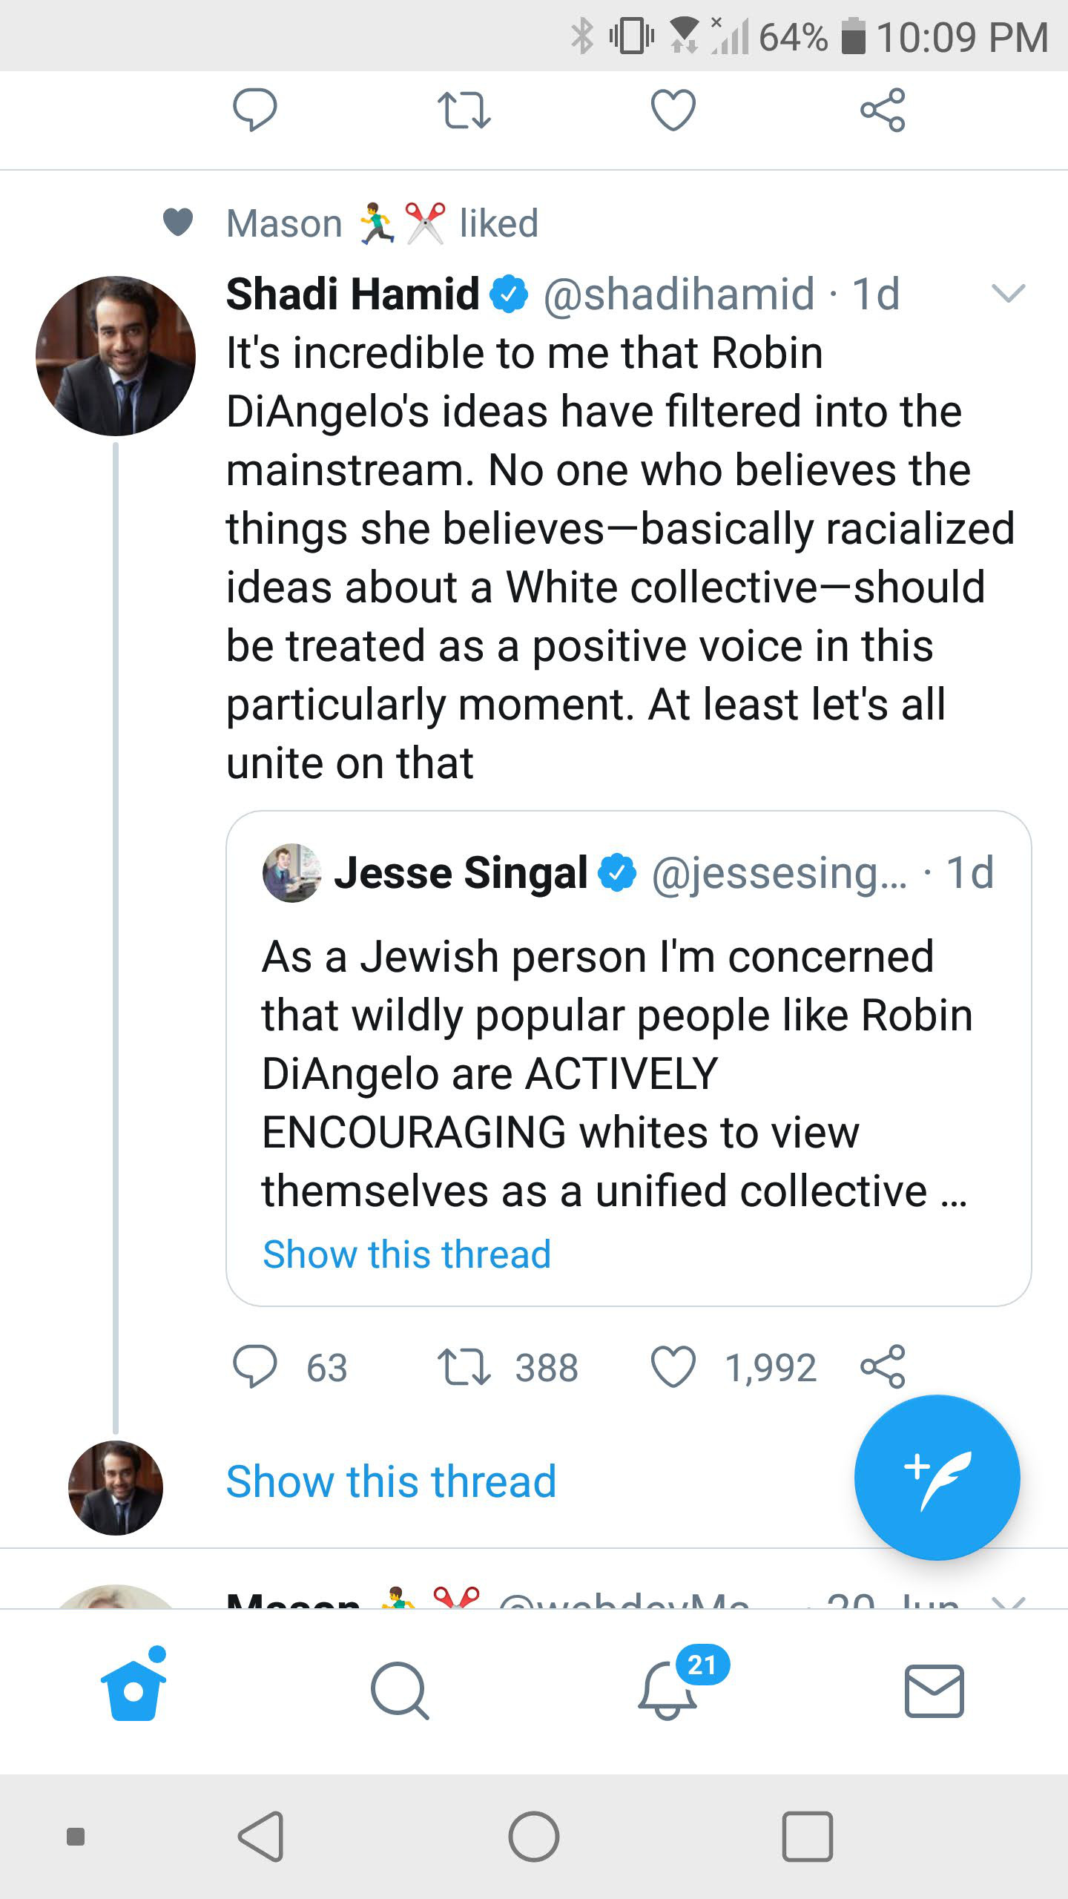Tap the compose new tweet button
Viewport: 1068px width, 1899px height.
tap(937, 1478)
